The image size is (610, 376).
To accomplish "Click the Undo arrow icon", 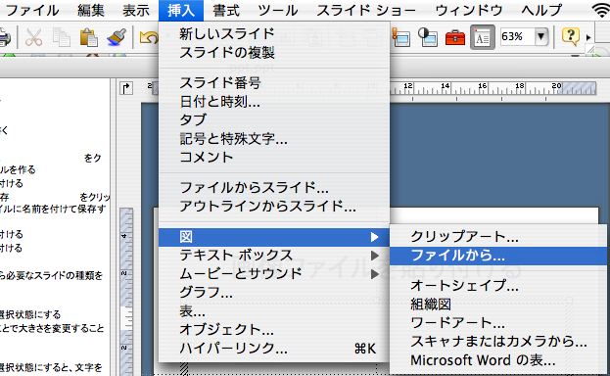I will 149,38.
